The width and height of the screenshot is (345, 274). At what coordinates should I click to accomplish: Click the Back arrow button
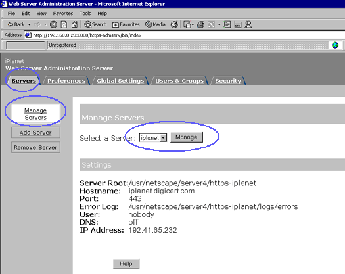point(16,24)
